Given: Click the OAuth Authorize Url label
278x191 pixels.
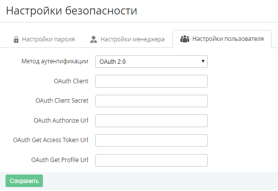Looking at the screenshot, I should pos(61,121).
